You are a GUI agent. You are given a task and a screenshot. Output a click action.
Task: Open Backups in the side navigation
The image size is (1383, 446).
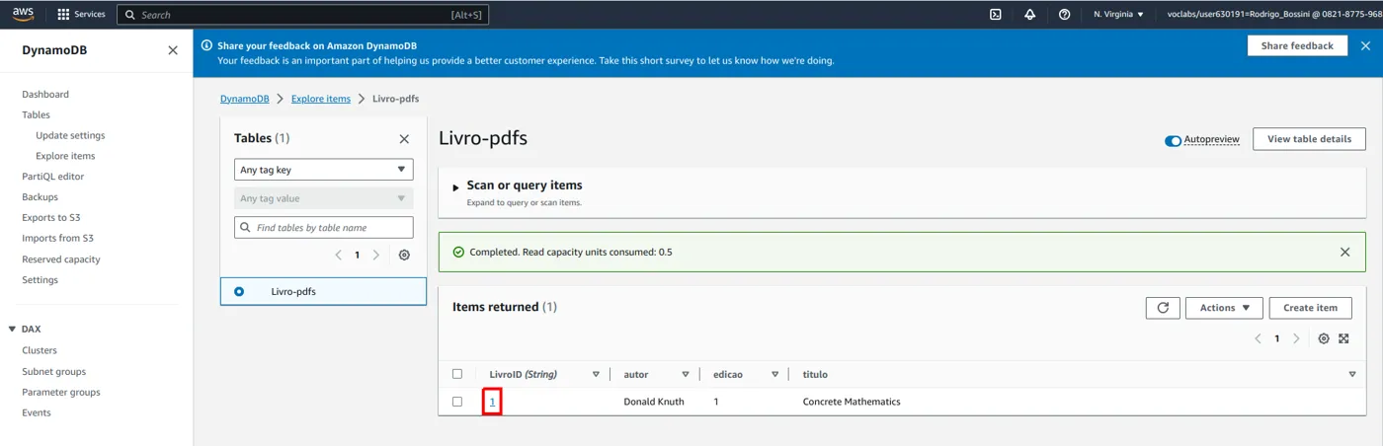click(41, 197)
